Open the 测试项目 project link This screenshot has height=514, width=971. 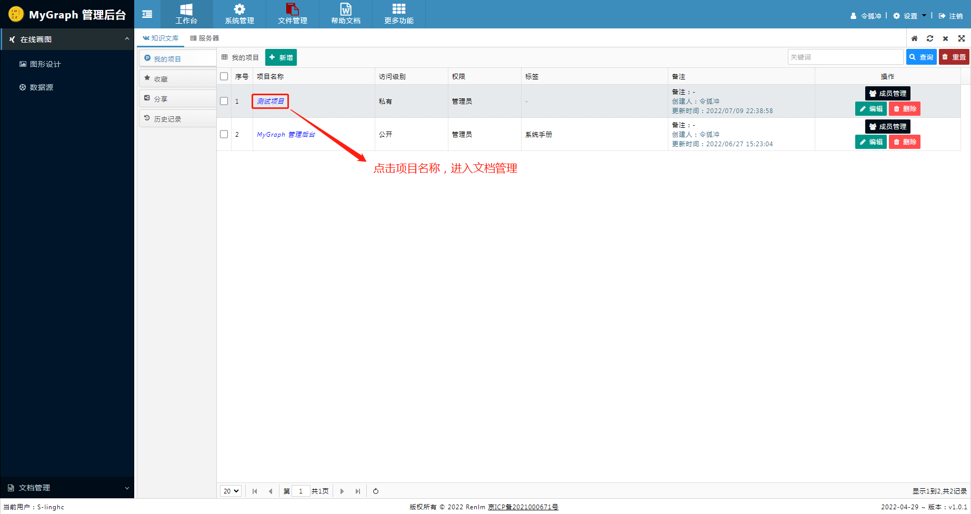[270, 101]
